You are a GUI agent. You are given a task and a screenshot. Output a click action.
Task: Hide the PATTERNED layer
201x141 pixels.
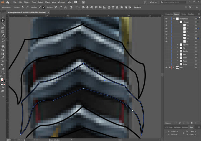pyautogui.click(x=166, y=18)
